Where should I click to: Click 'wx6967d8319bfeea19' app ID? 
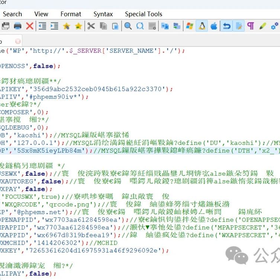click(x=73, y=235)
